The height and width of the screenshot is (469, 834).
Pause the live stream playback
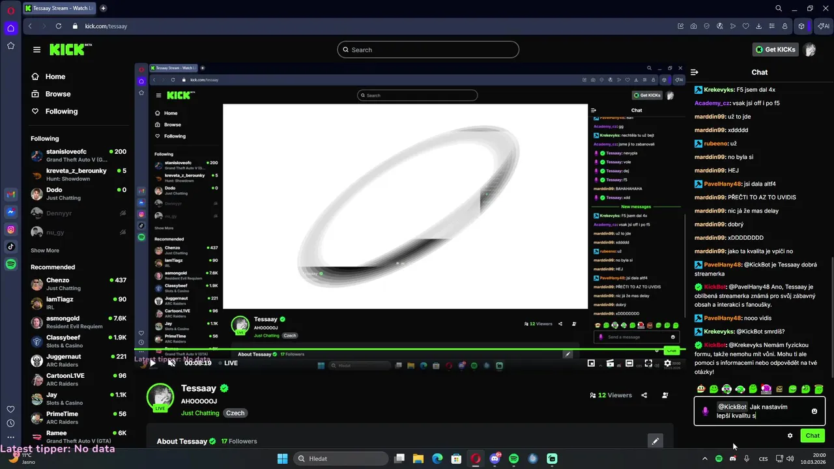coord(152,363)
